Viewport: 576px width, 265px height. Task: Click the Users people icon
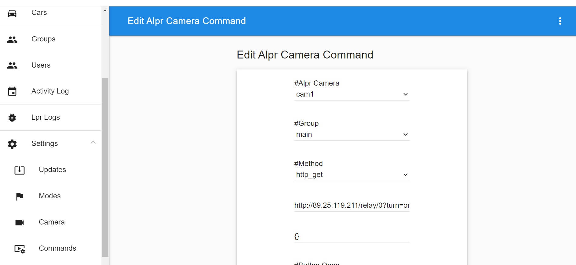(x=12, y=65)
